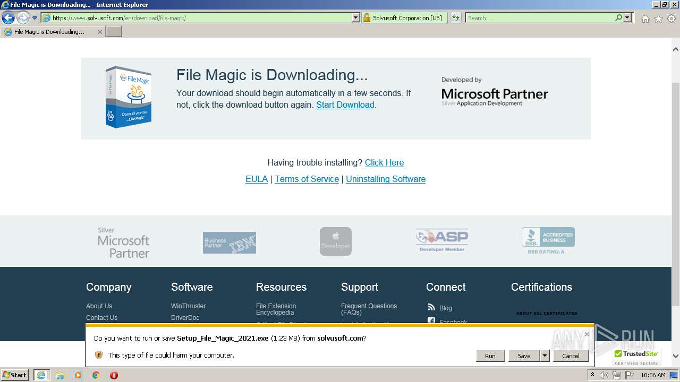Open the DriverDoc software link
Image resolution: width=680 pixels, height=382 pixels.
point(185,318)
